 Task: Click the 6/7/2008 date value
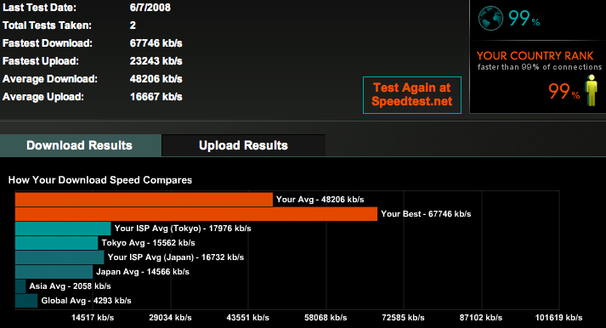[x=150, y=8]
